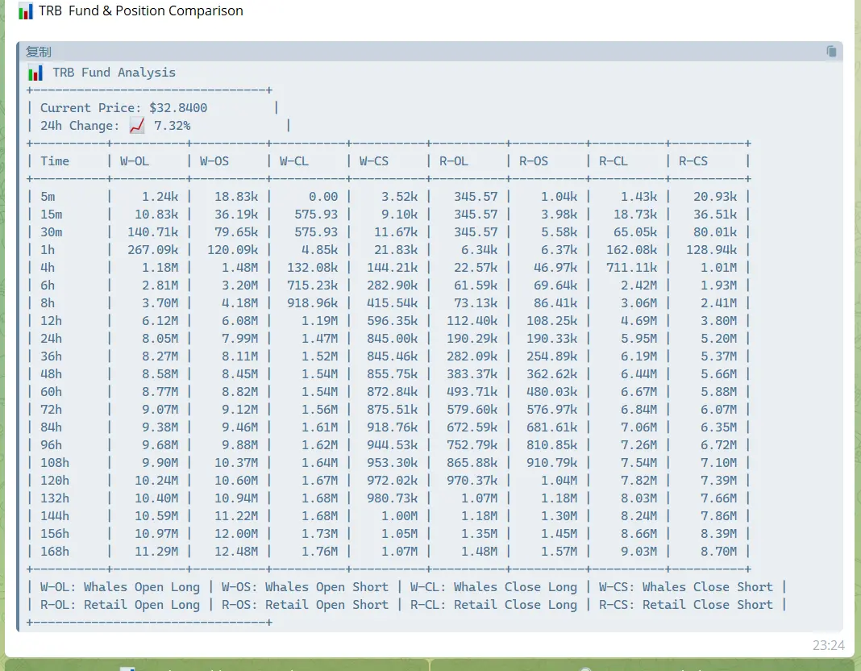Click the 23:24 message timestamp
The width and height of the screenshot is (861, 671).
coord(828,645)
